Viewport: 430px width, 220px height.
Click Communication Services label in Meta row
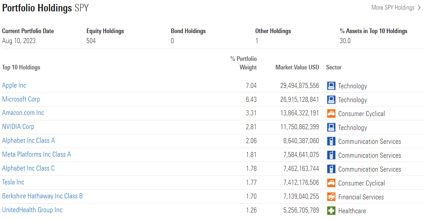point(369,155)
